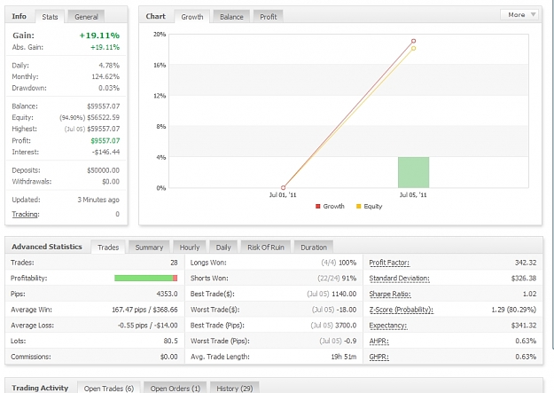
Task: Open the Open Trades (6) tab
Action: click(109, 388)
